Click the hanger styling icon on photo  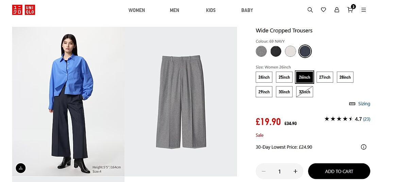21,168
